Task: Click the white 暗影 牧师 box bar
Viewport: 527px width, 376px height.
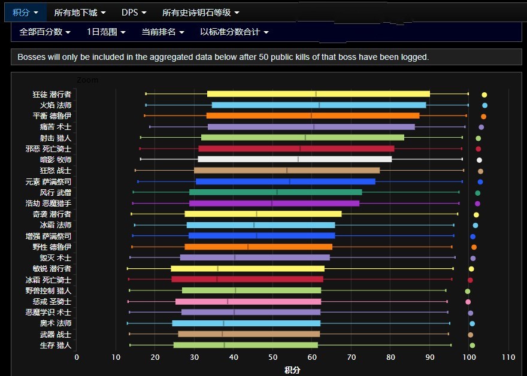Action: pos(295,159)
